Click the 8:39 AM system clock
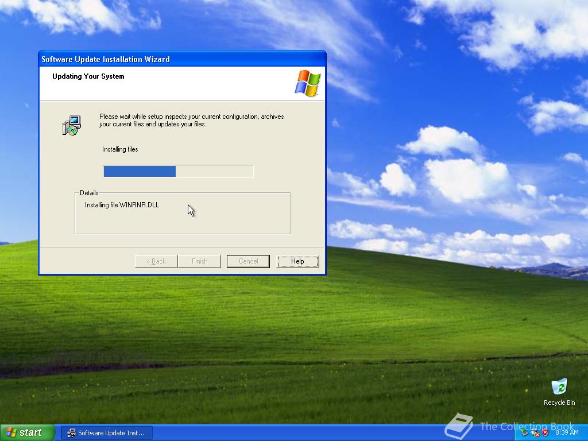The width and height of the screenshot is (588, 441). [x=567, y=432]
